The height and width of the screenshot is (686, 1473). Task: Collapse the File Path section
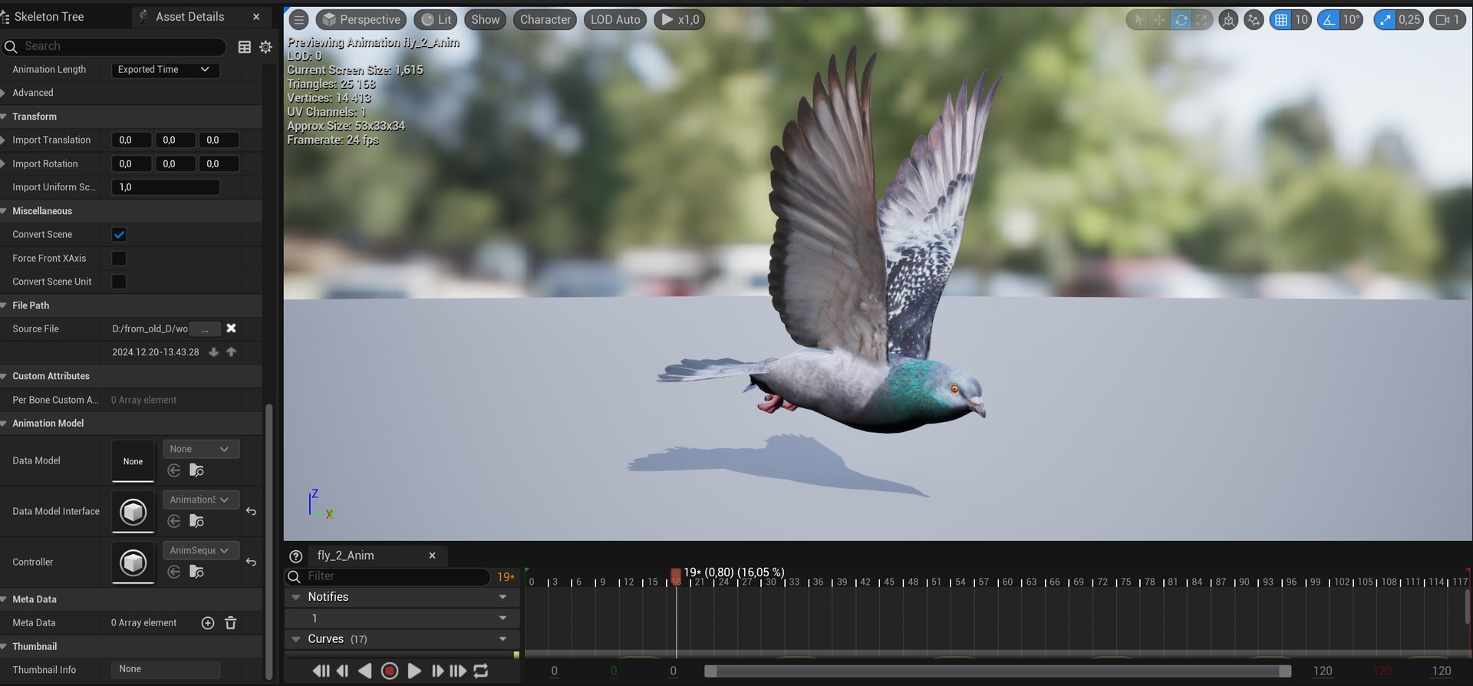coord(5,305)
